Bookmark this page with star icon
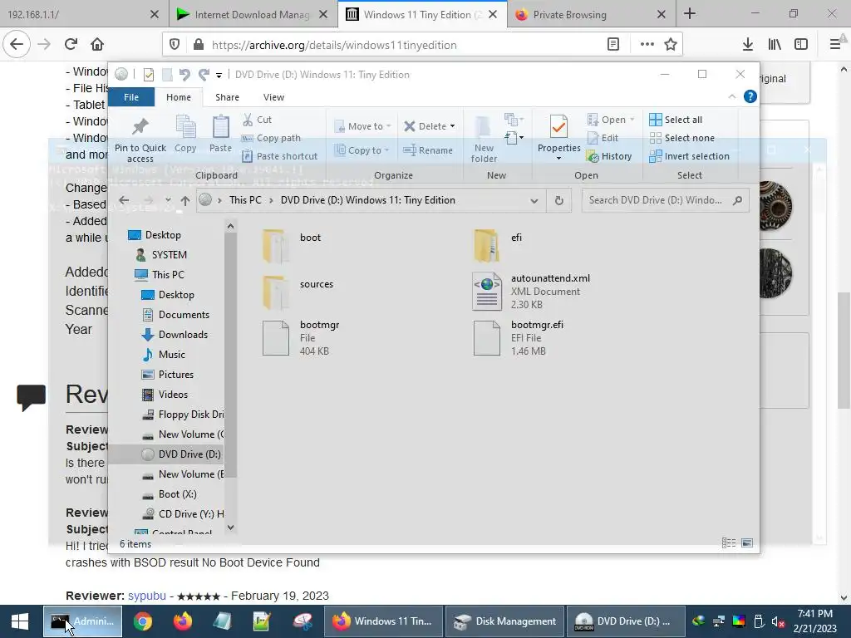 pos(671,45)
